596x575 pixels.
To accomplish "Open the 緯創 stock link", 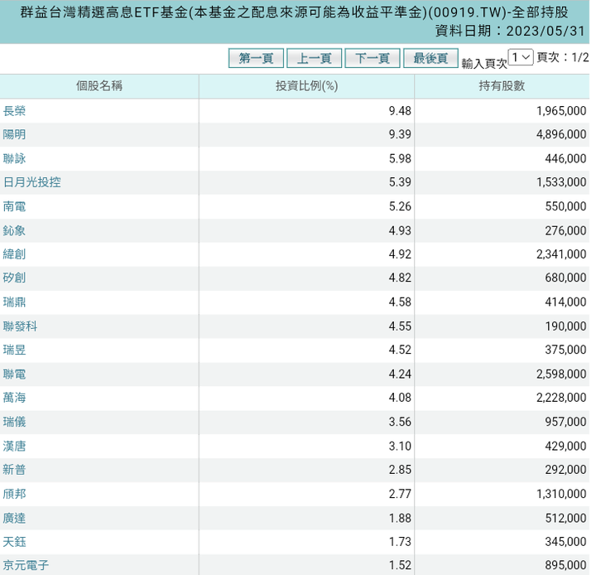I will [14, 254].
